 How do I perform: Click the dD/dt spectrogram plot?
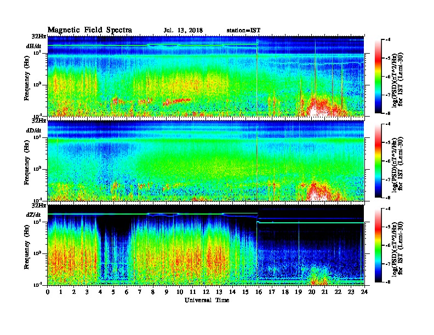(x=206, y=160)
